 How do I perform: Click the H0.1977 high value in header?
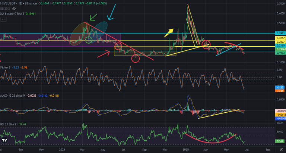click(56, 3)
